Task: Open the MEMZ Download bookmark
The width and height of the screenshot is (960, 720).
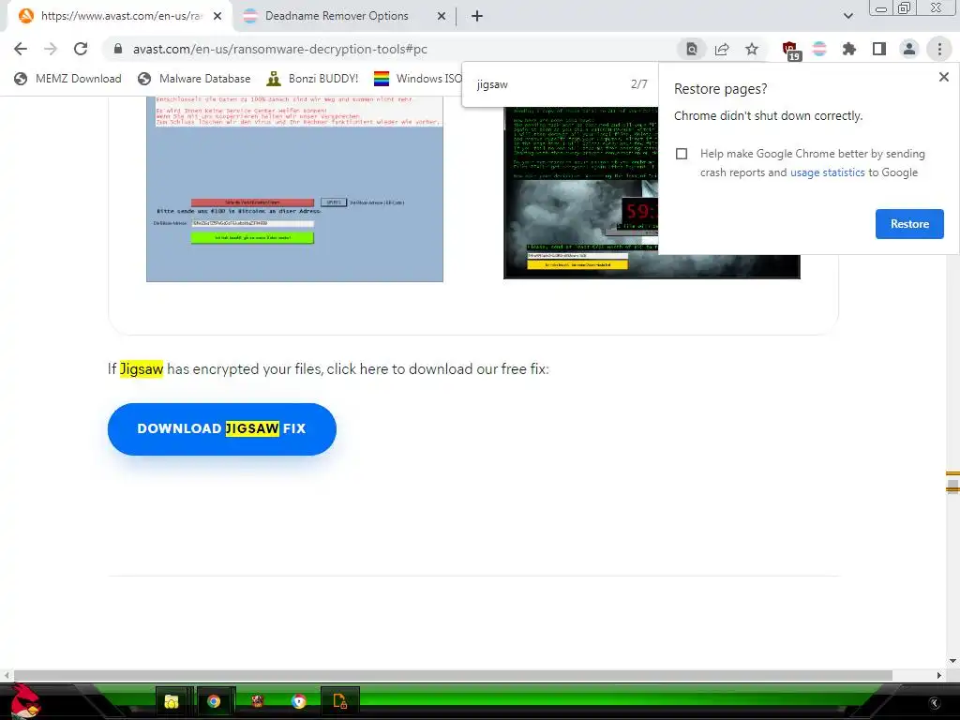Action: [x=68, y=79]
